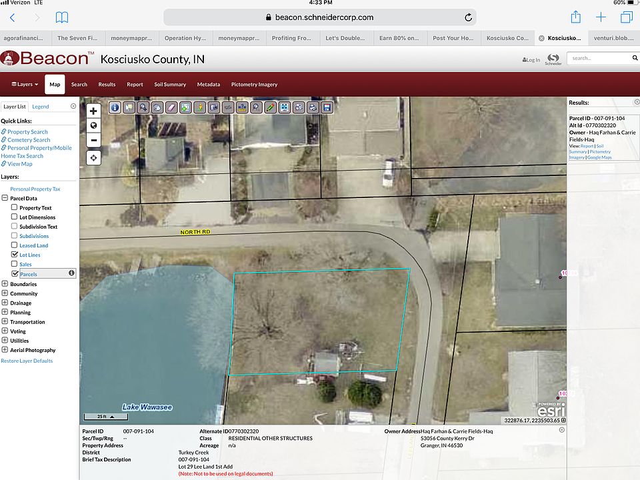Screen dimensions: 640x480
Task: Click the info icon beside Parcels layer
Action: [x=71, y=273]
